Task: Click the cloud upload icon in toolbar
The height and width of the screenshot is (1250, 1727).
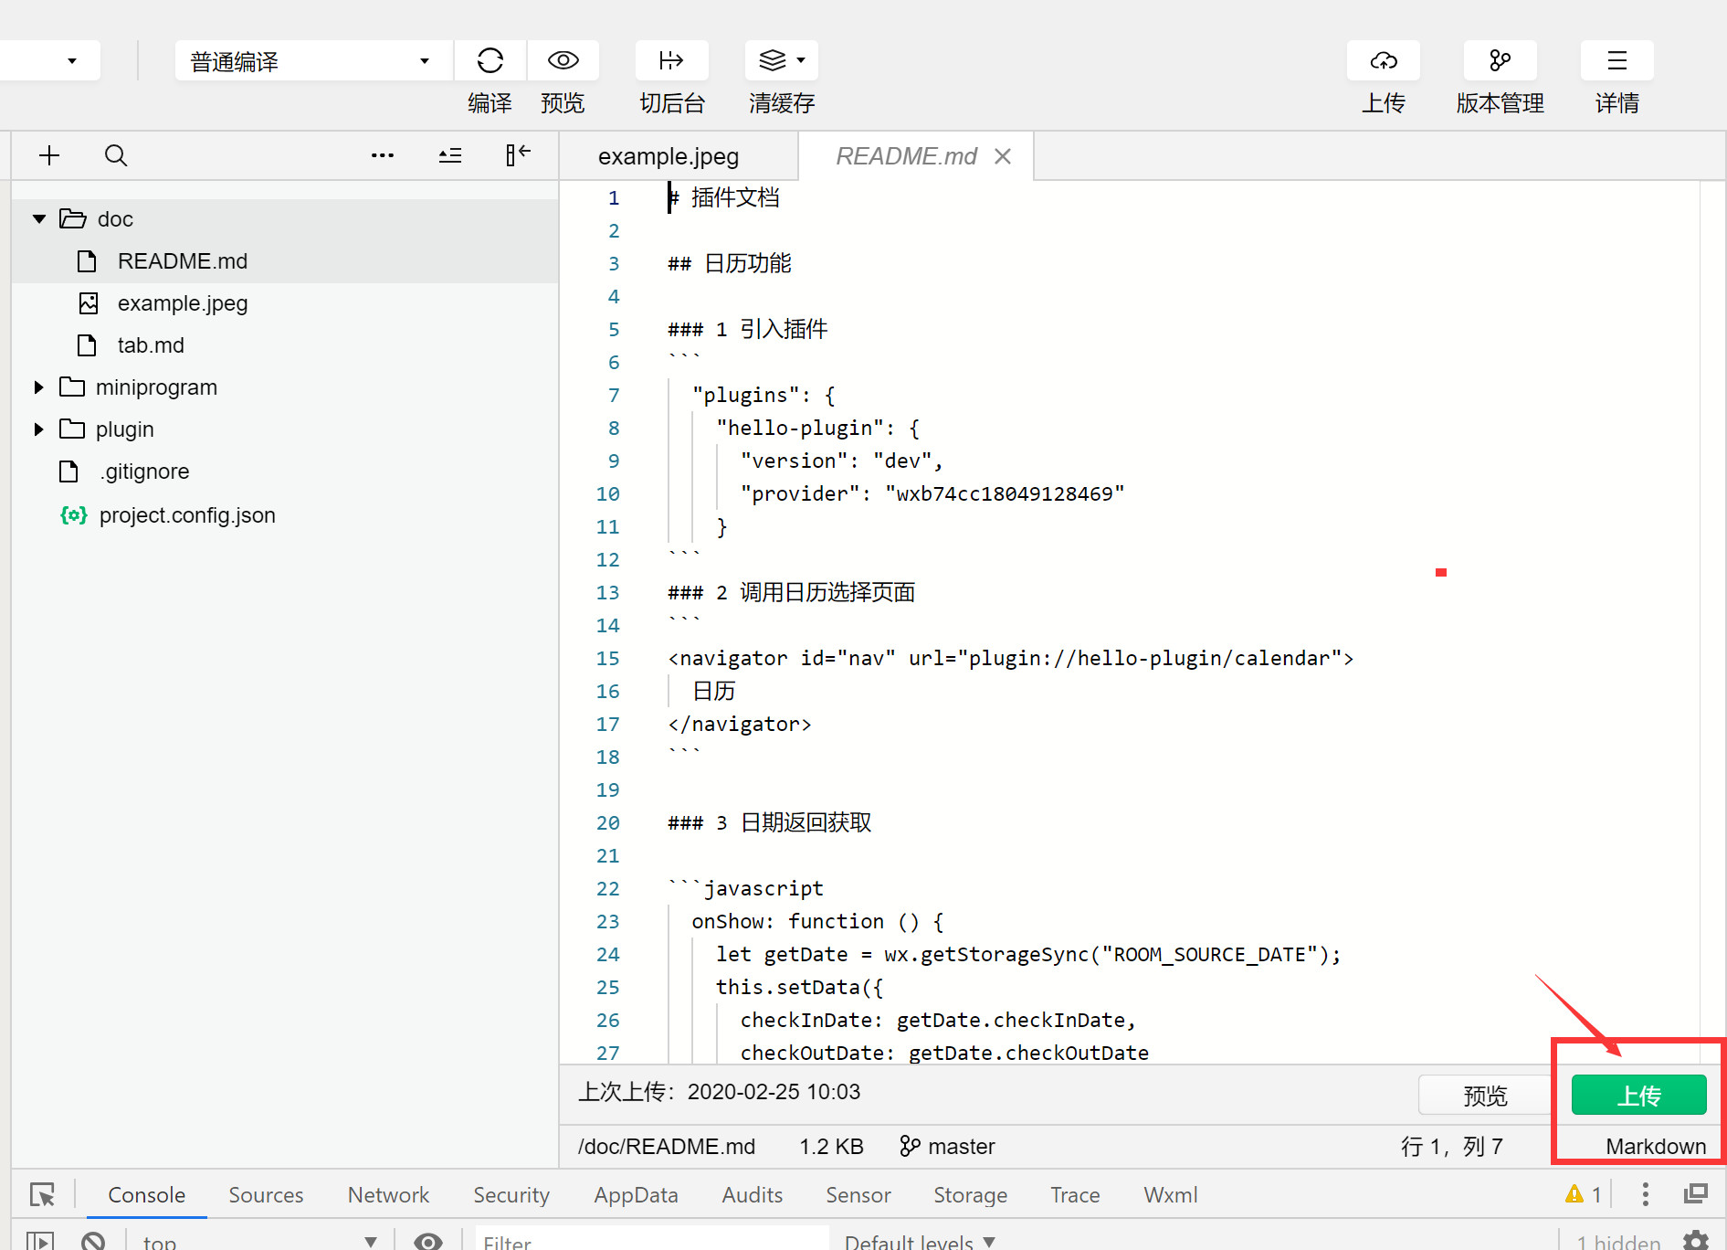Action: pos(1384,60)
